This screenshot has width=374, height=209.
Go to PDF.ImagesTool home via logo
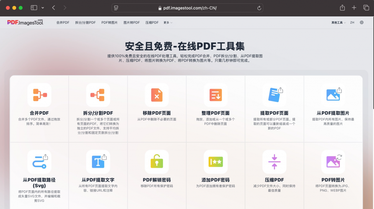25,22
